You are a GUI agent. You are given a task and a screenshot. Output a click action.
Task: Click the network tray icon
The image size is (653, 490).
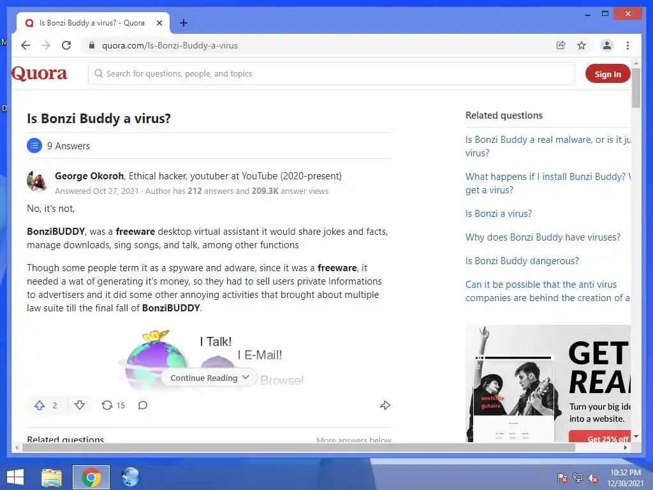[578, 477]
